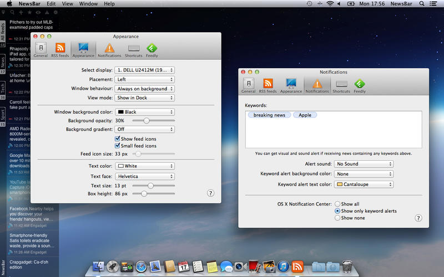Select All feeds tab in NewsBar sidebar
Image resolution: width=444 pixels, height=277 pixels.
point(3,32)
